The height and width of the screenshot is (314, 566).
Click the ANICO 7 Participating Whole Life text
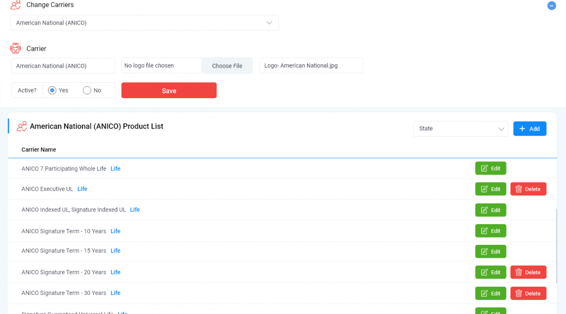[64, 168]
